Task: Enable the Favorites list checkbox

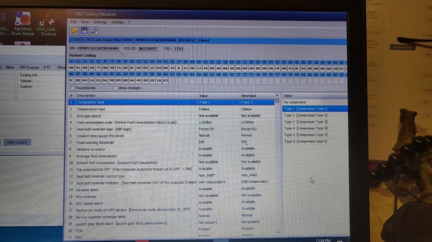Action: click(73, 88)
